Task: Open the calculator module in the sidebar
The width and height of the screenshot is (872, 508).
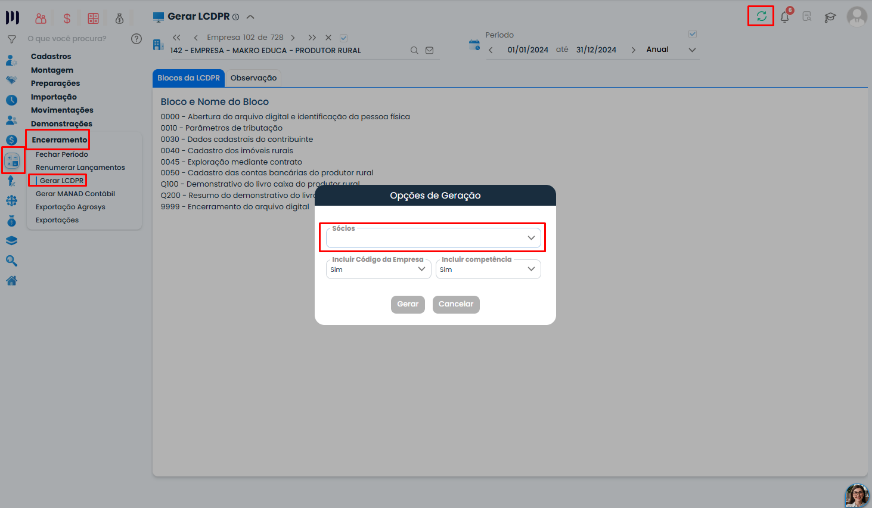Action: click(12, 160)
